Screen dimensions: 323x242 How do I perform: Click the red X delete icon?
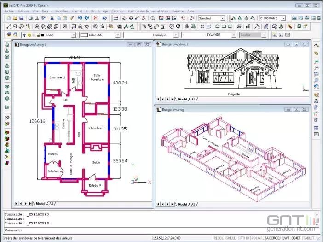pos(95,18)
